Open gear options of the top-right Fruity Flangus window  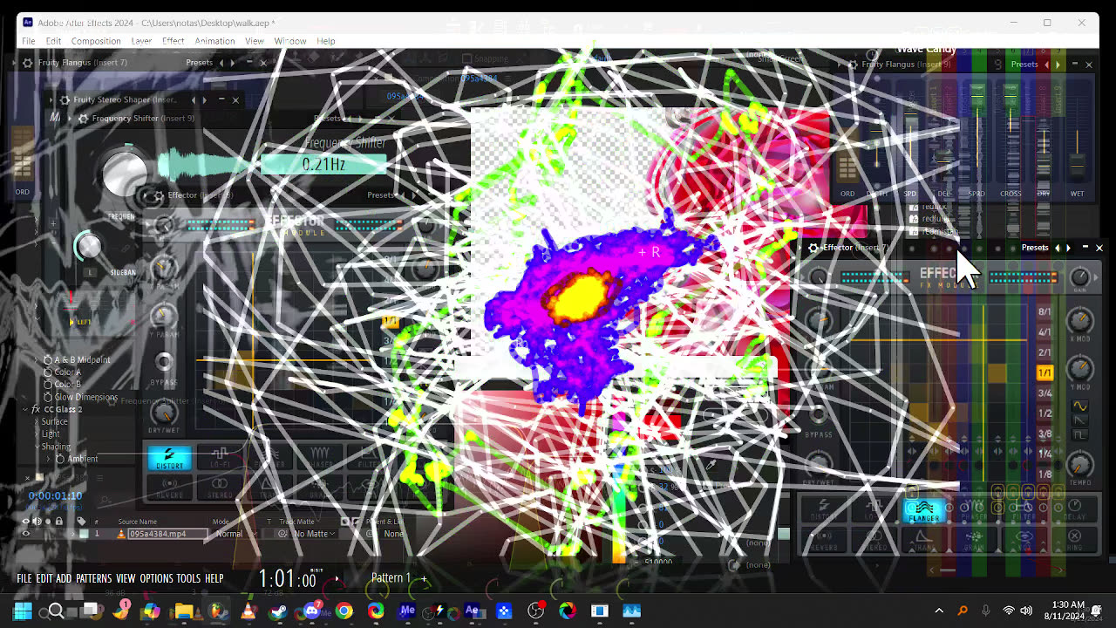point(853,65)
